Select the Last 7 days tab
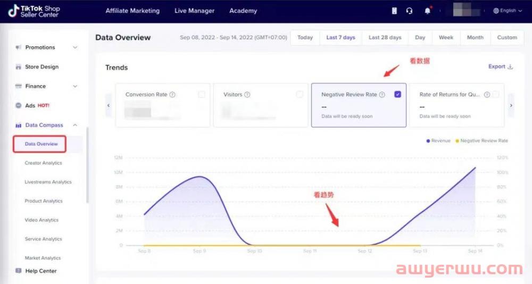The height and width of the screenshot is (284, 532). 340,37
